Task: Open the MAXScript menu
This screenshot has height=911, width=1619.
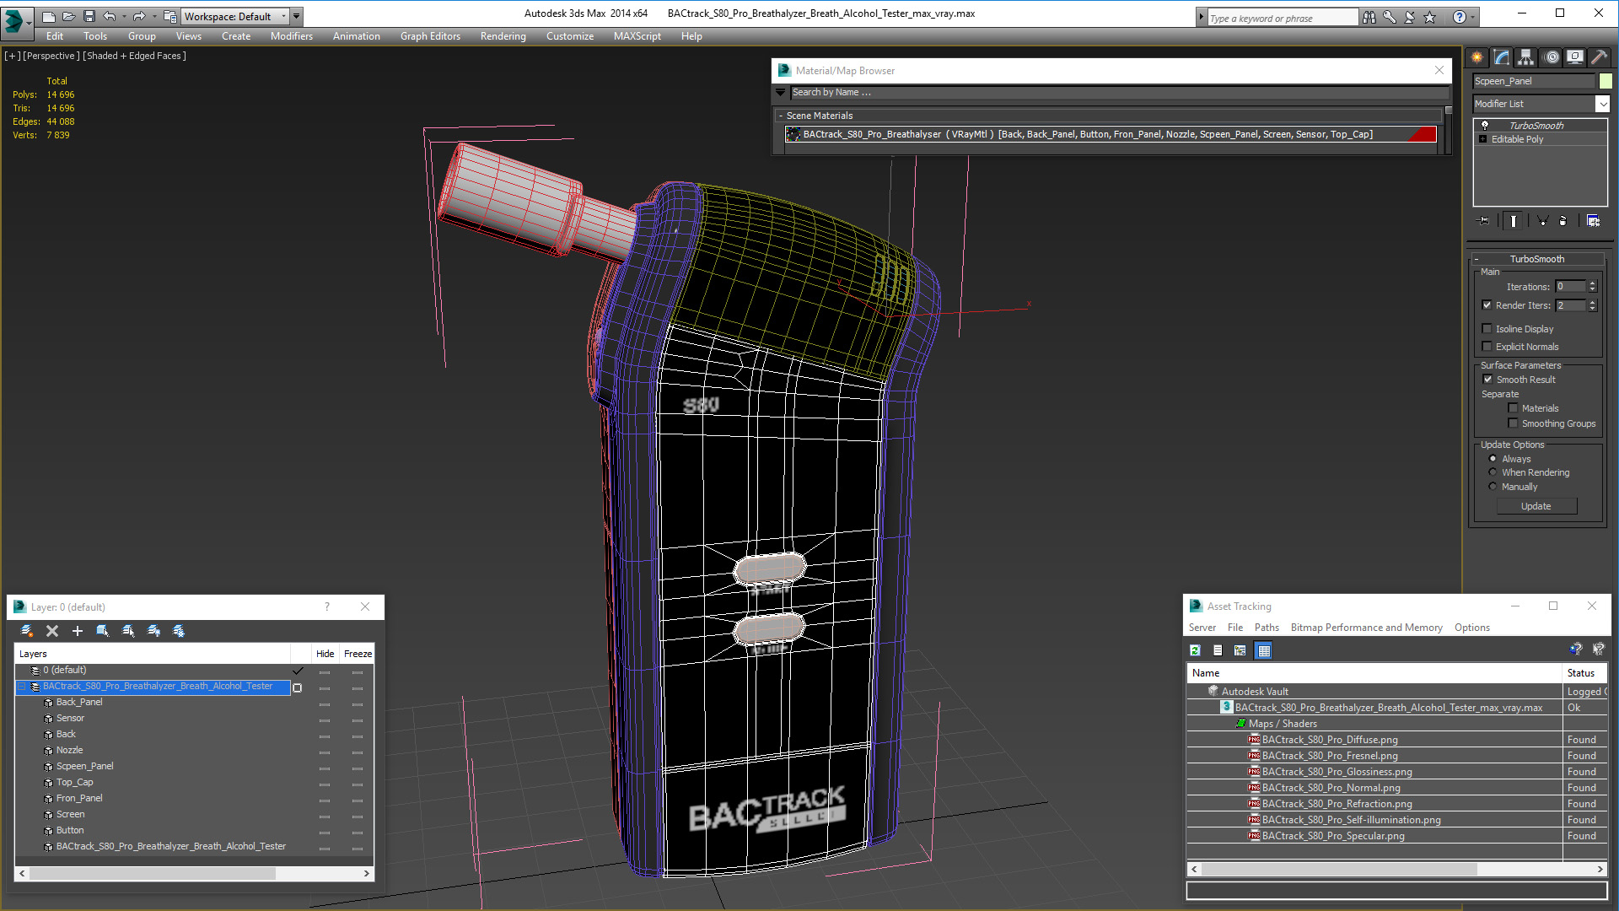Action: [x=637, y=36]
